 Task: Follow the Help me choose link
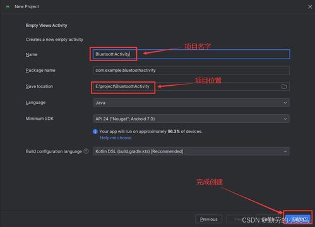click(x=116, y=138)
